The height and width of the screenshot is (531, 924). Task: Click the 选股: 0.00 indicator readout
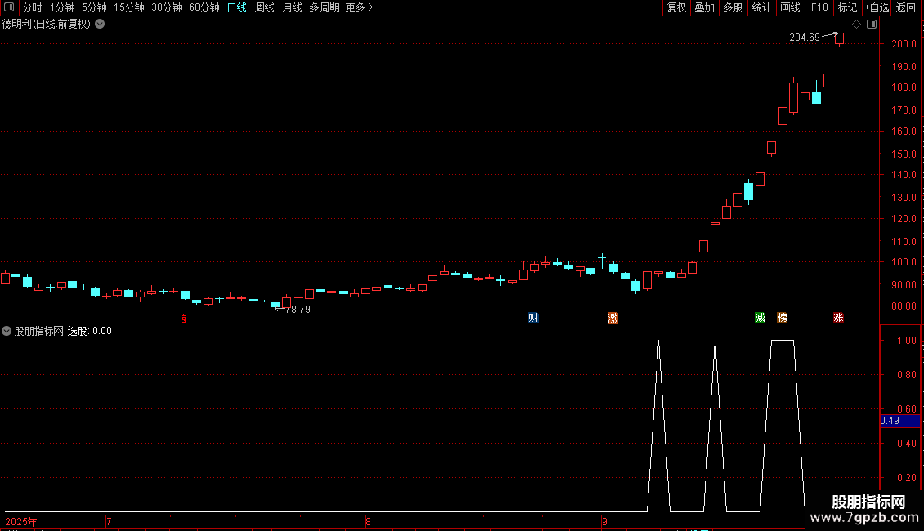pos(90,331)
